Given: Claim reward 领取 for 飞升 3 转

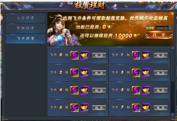Looking at the screenshot, I should tap(161, 73).
